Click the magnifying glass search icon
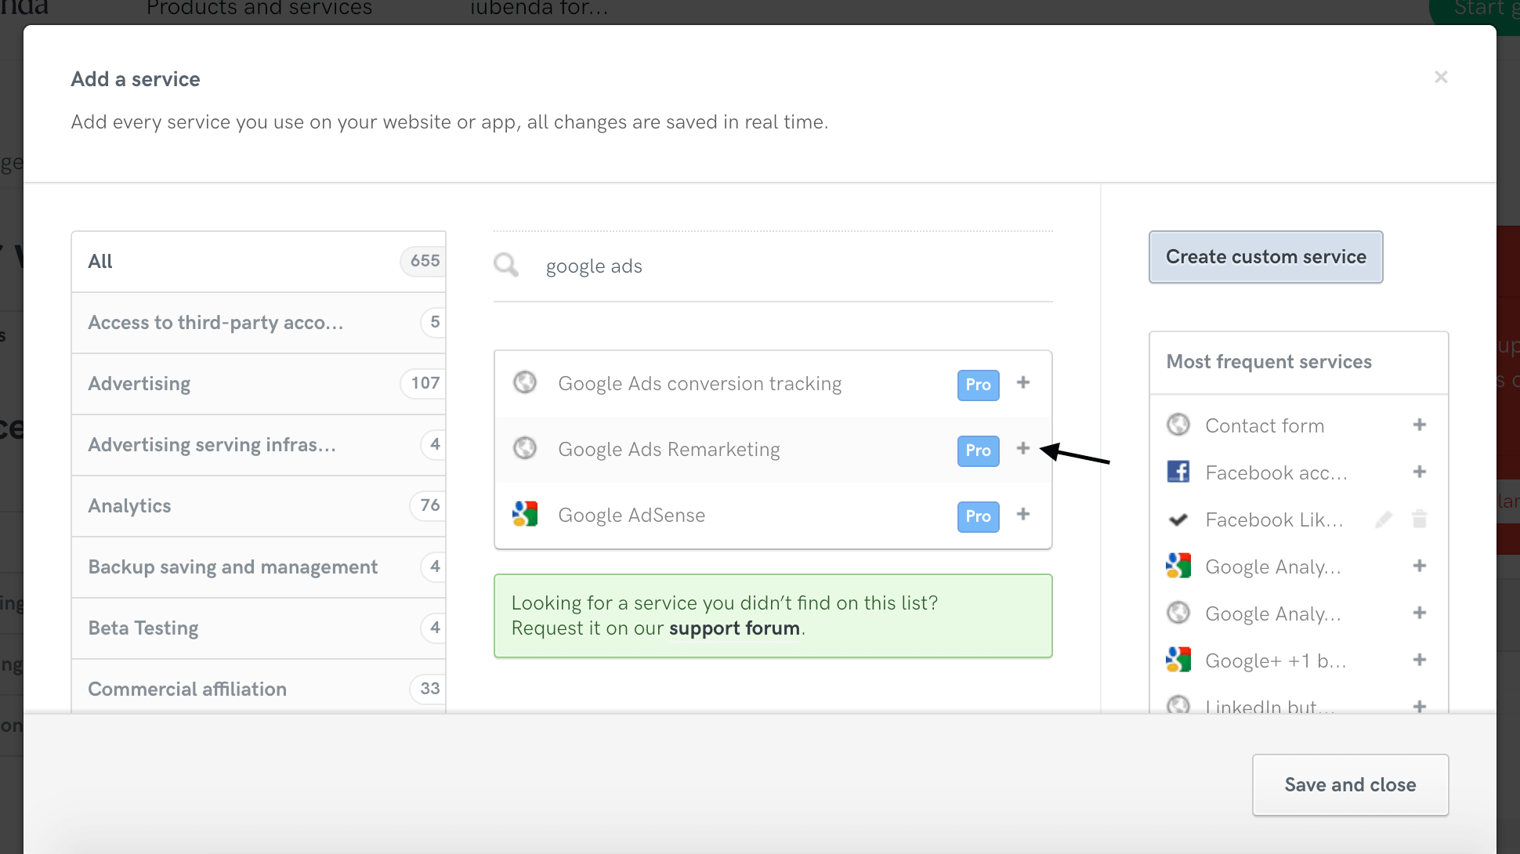Image resolution: width=1520 pixels, height=854 pixels. coord(505,265)
